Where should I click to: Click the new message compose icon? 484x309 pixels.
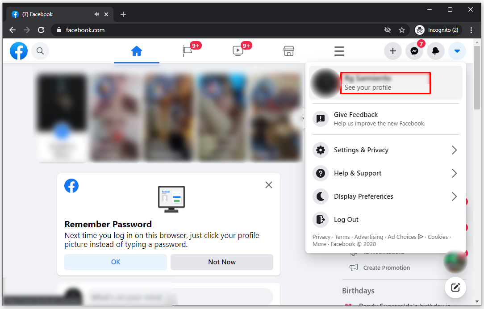coord(455,287)
